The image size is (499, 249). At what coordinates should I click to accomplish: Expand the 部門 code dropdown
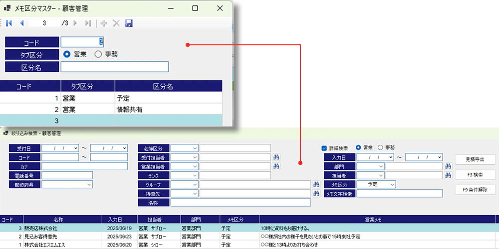click(381, 166)
